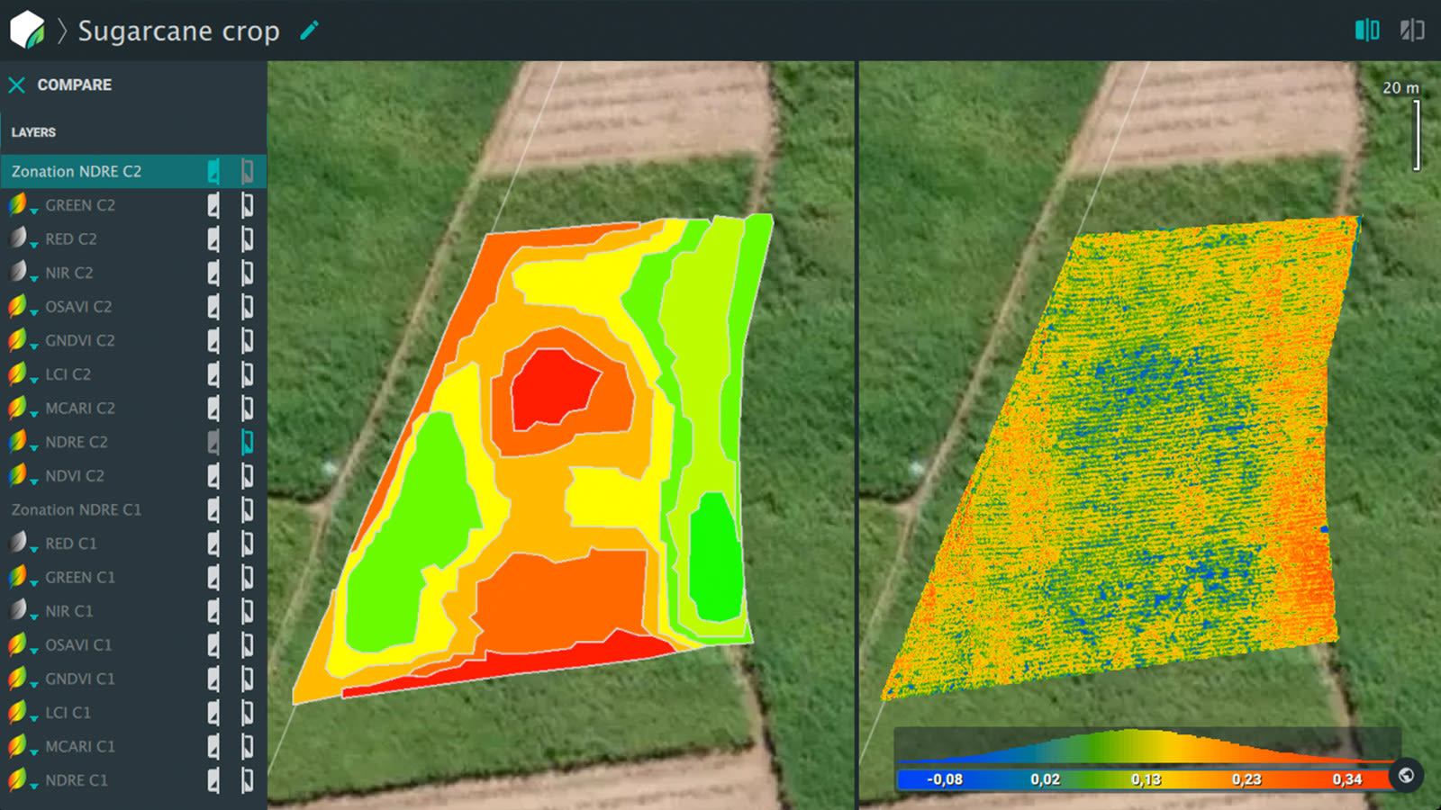1441x810 pixels.
Task: Click the crossed split-view icon top right
Action: click(x=1411, y=30)
